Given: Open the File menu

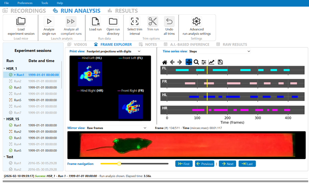Looking at the screenshot, I should (x=7, y=3).
